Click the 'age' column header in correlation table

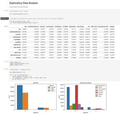click(x=26, y=26)
